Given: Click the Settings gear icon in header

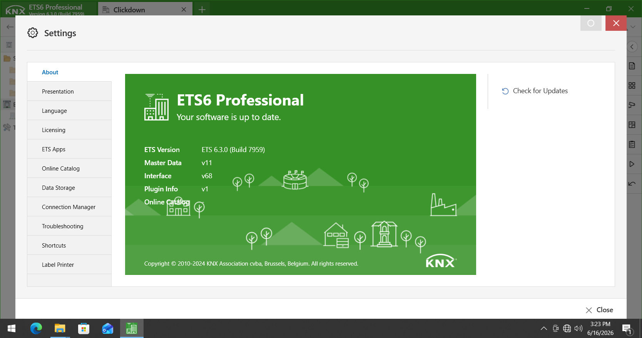Looking at the screenshot, I should point(33,33).
